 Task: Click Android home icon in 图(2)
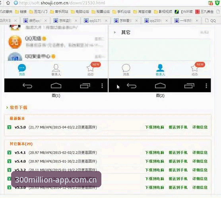pyautogui.click(x=160, y=86)
